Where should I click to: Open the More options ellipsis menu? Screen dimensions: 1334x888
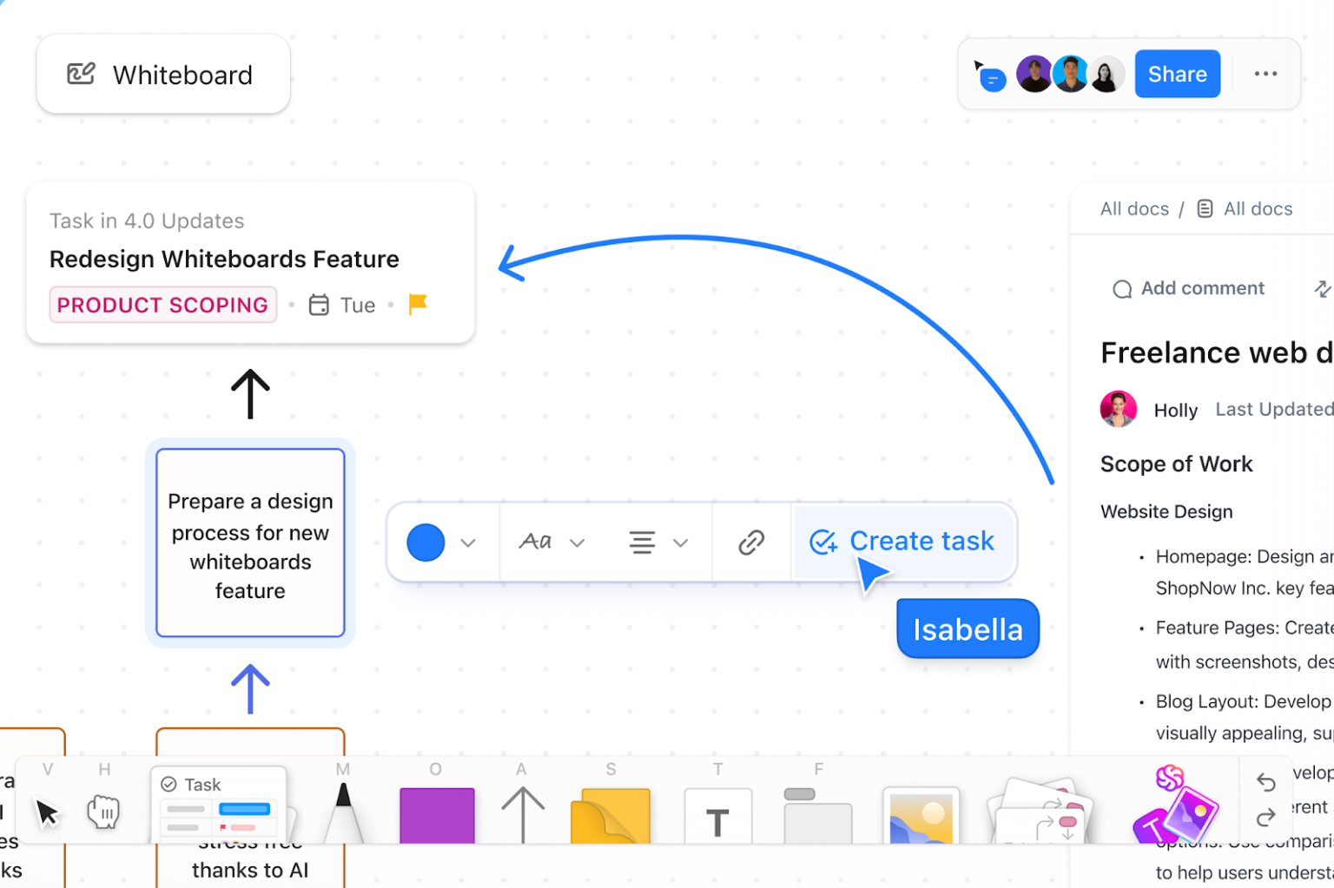click(1265, 74)
